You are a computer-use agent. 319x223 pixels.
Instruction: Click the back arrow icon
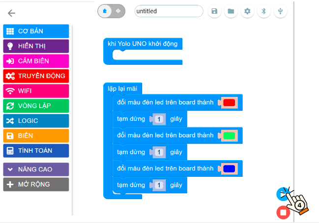pos(12,13)
